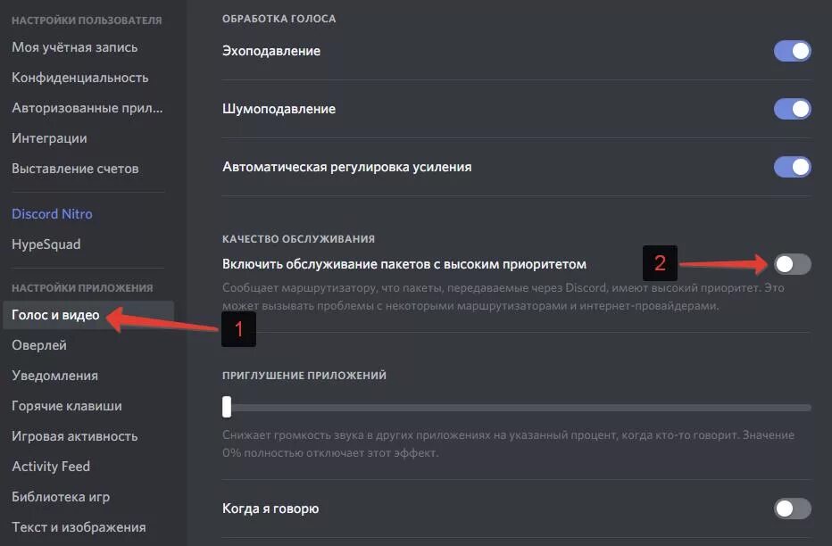Click description starting Сообщает маршрутизатору
This screenshot has height=546, width=832.
tap(503, 297)
